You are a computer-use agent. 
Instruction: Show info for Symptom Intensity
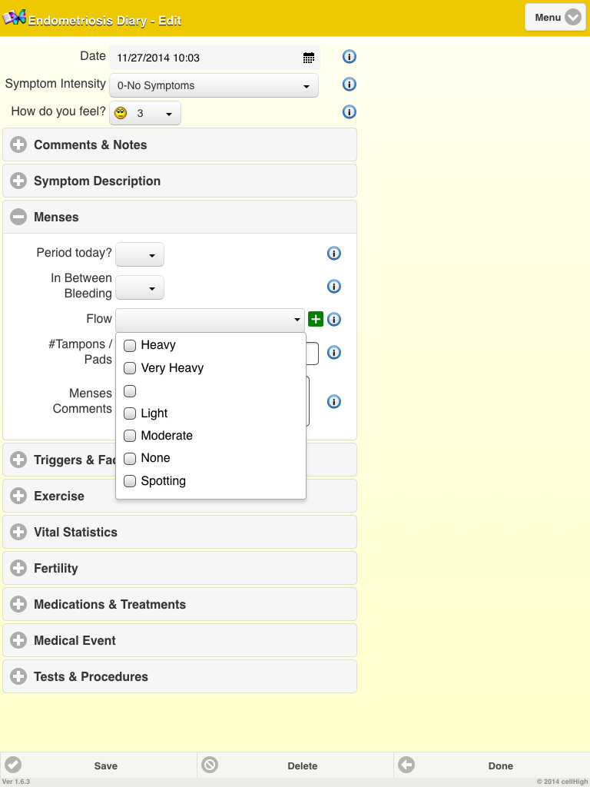[350, 85]
